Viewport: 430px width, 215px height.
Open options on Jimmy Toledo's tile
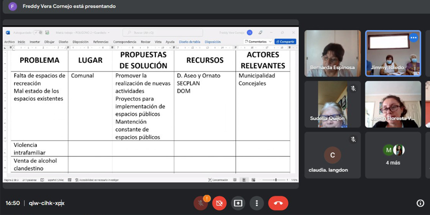(x=413, y=38)
